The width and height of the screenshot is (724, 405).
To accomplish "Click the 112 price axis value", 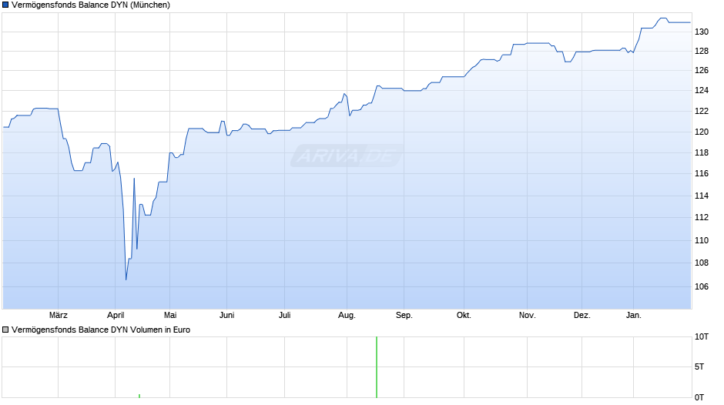I will coord(702,217).
